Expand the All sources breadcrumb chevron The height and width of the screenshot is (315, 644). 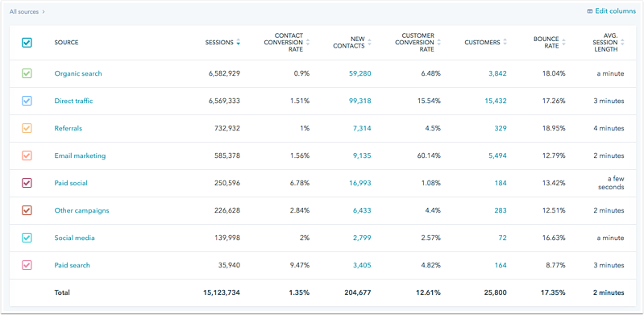tap(44, 12)
